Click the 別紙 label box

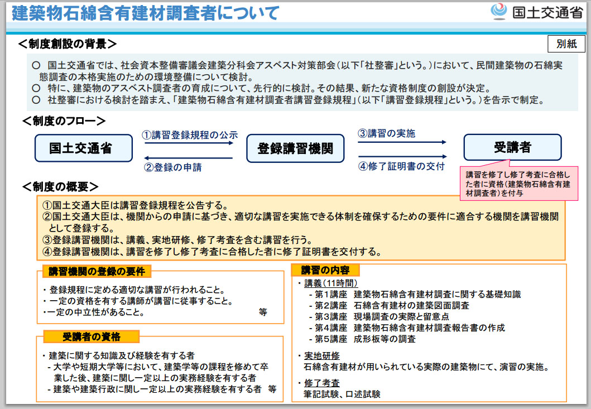point(566,44)
